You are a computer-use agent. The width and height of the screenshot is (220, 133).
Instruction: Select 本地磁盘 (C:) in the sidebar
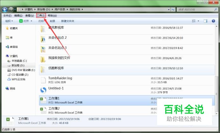click(x=19, y=61)
